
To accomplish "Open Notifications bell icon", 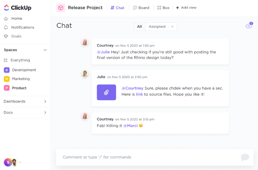I will tap(6, 28).
